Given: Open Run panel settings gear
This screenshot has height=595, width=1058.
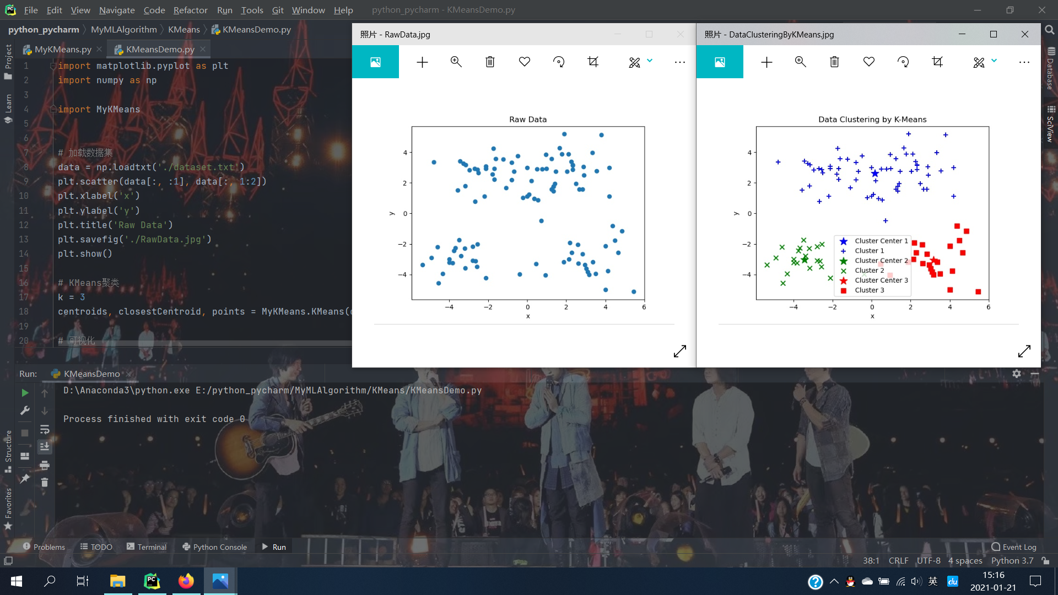Looking at the screenshot, I should pos(1016,374).
